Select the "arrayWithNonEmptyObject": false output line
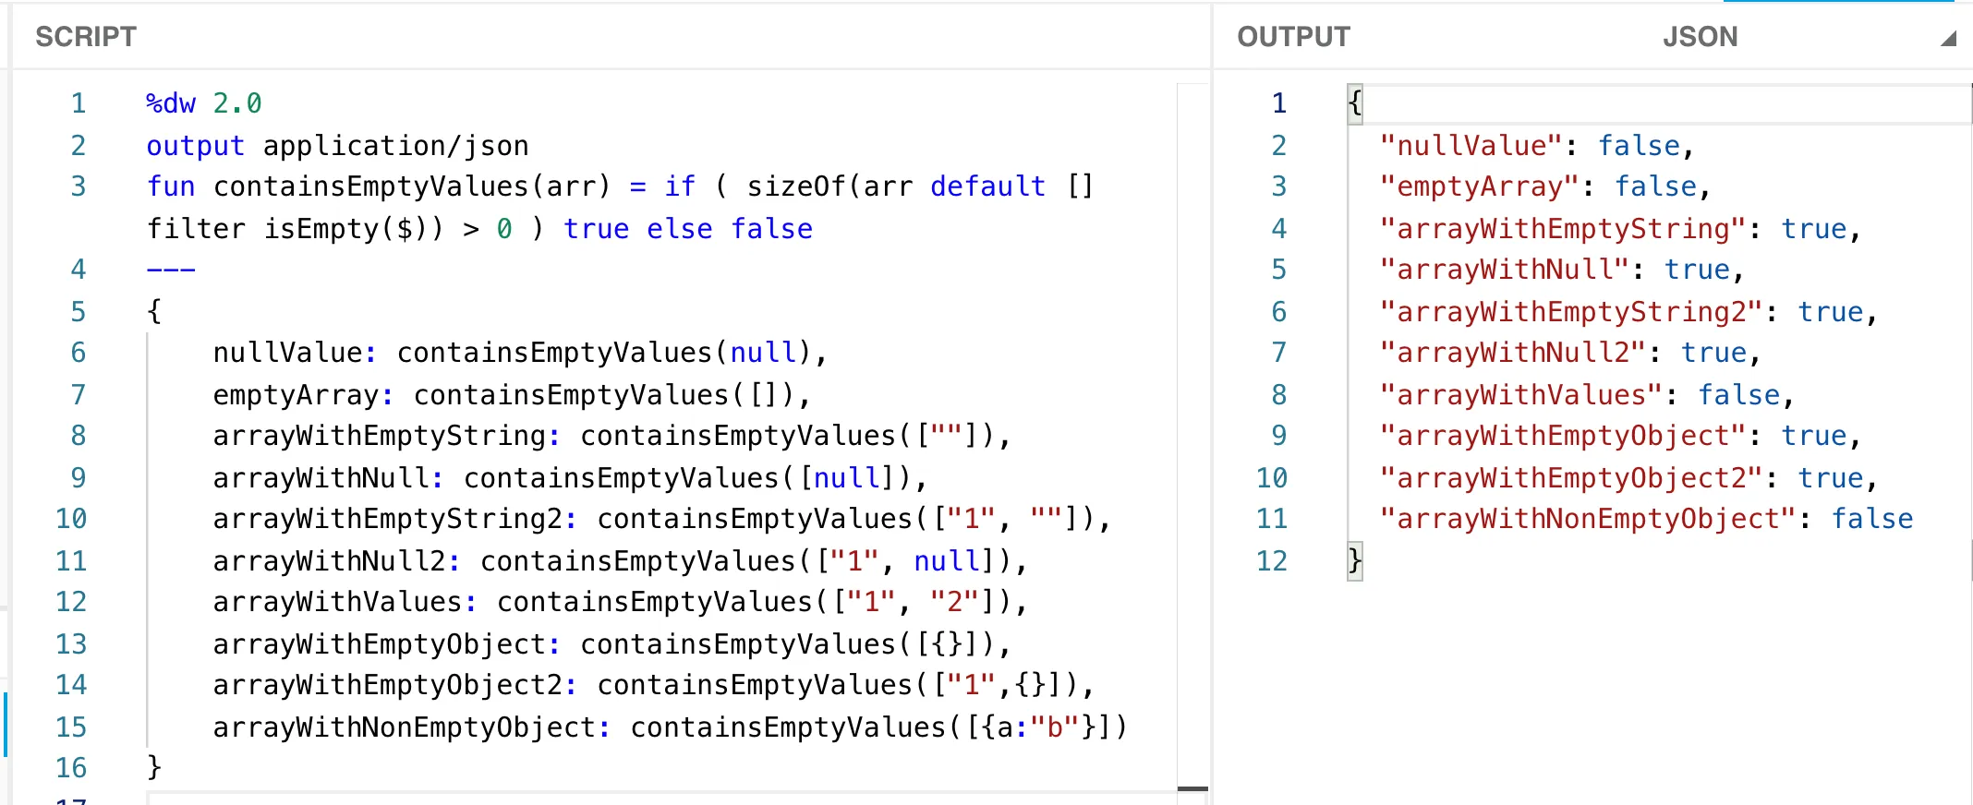The image size is (1973, 805). (1646, 519)
